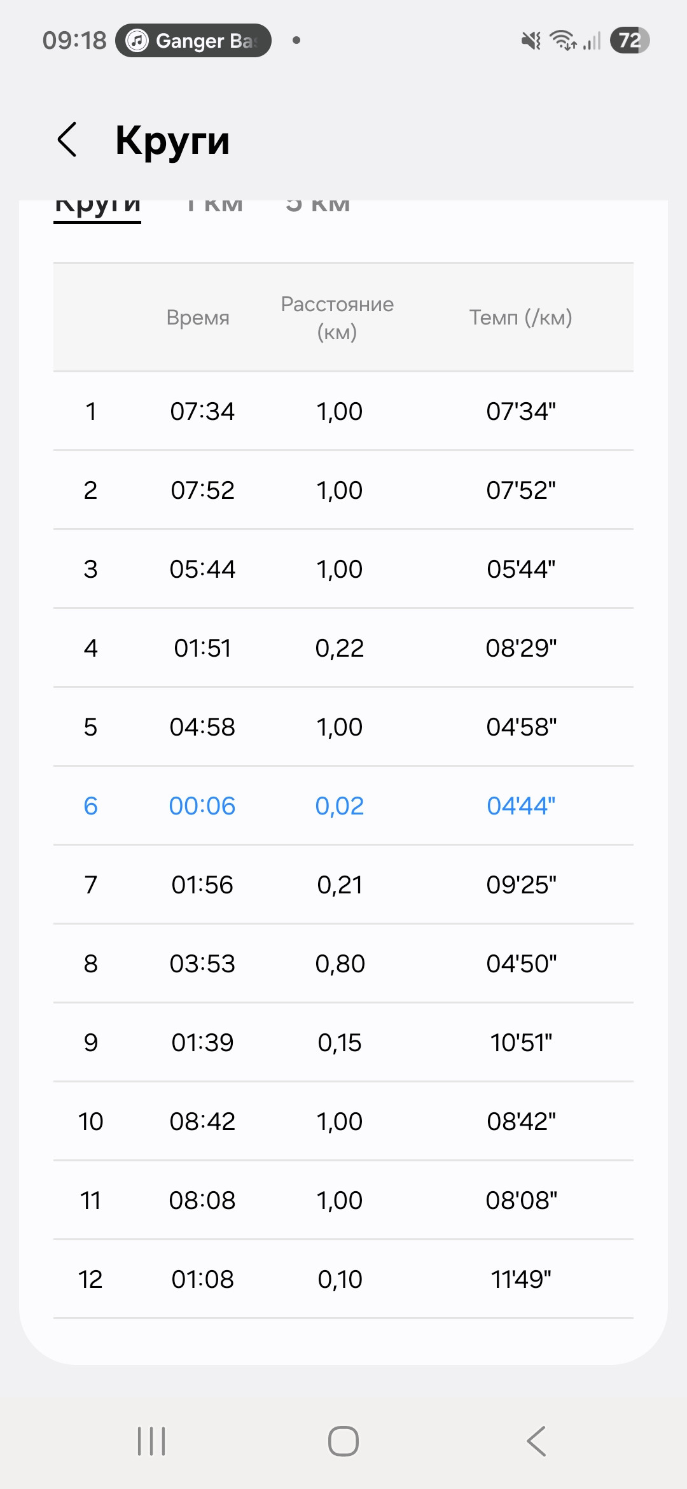Tap the back arrow beside Круги title
687x1489 pixels.
pyautogui.click(x=67, y=139)
